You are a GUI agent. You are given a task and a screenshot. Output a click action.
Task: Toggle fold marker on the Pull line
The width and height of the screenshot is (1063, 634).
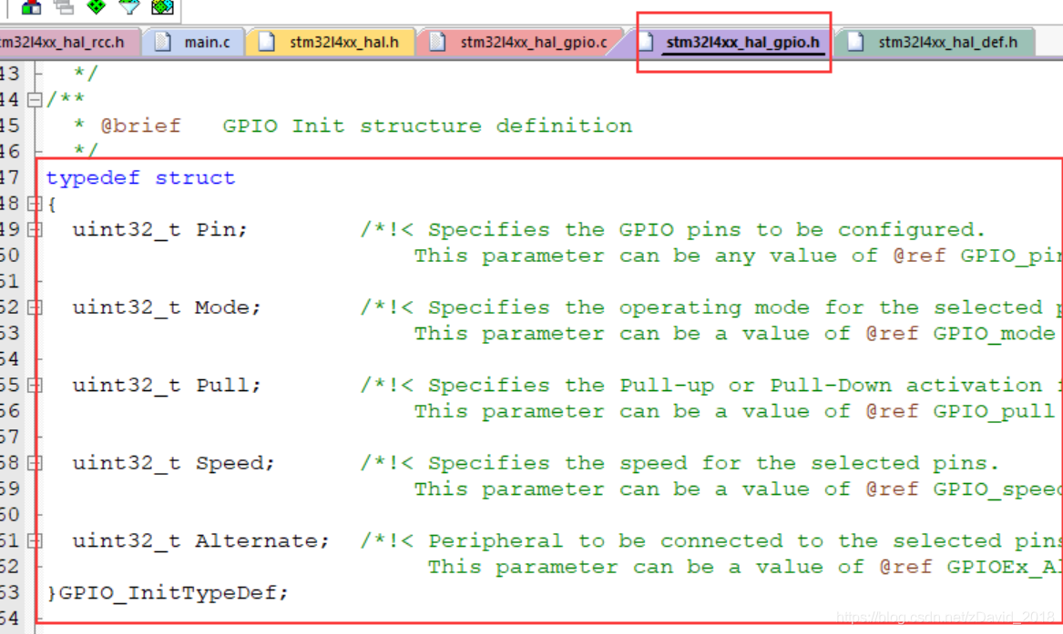35,386
